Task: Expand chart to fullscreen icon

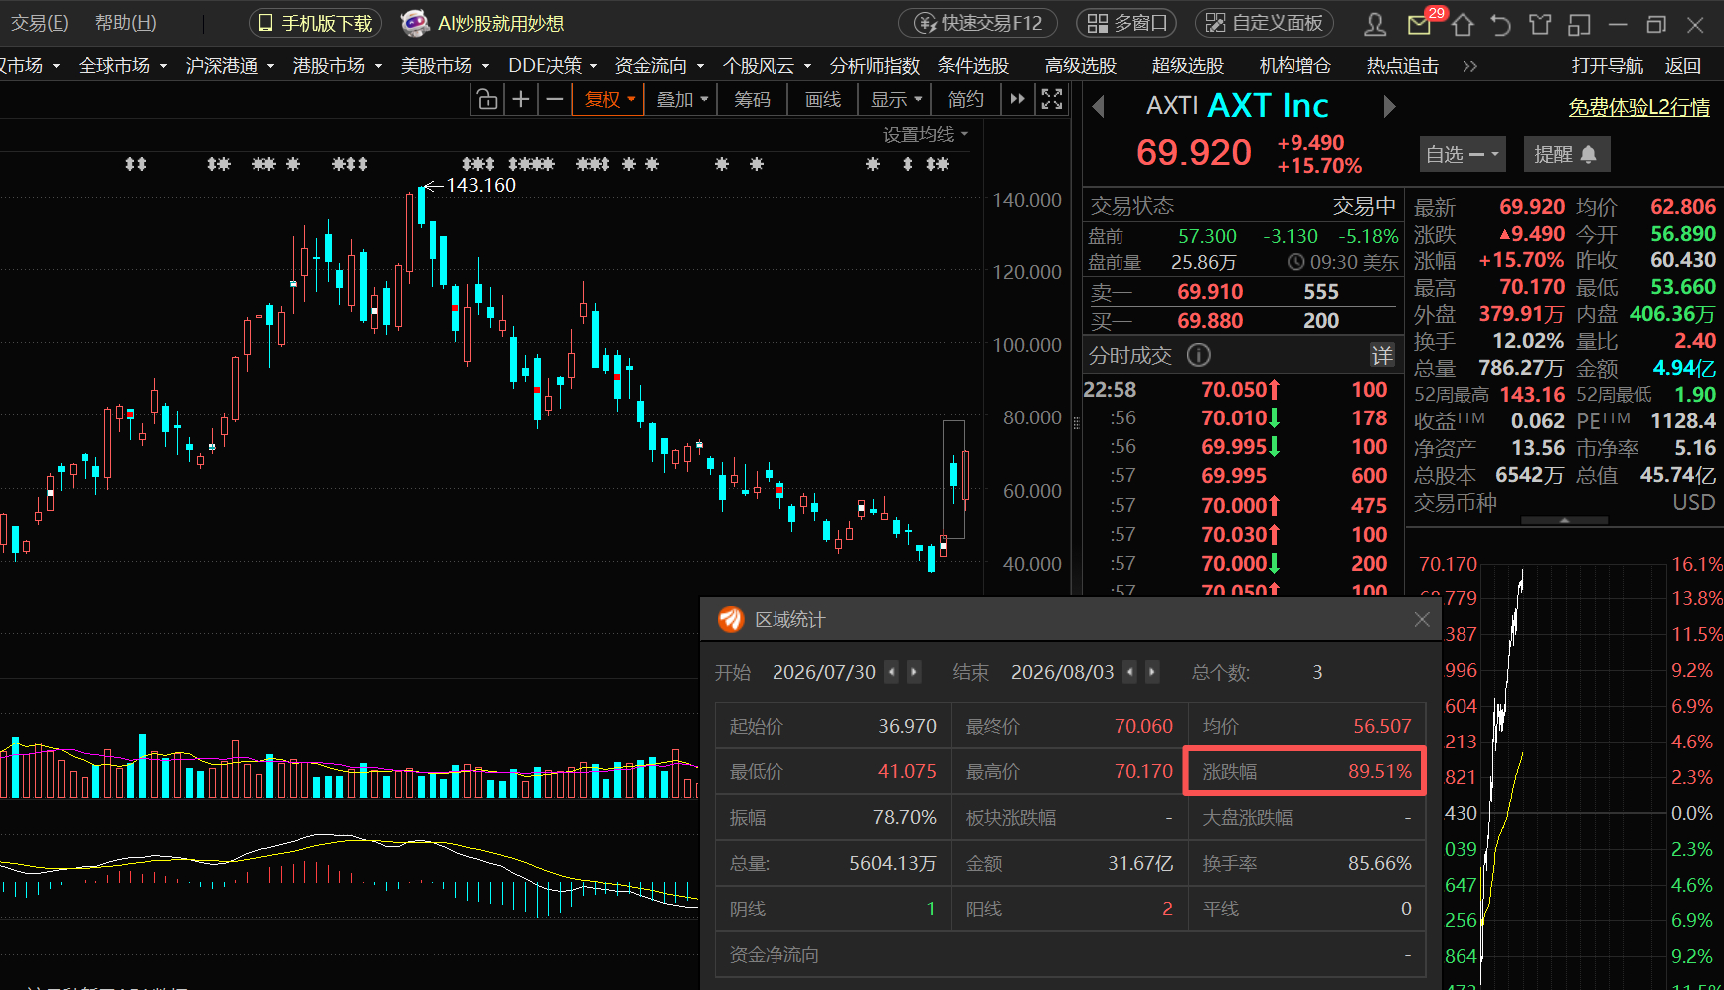Action: tap(1051, 99)
